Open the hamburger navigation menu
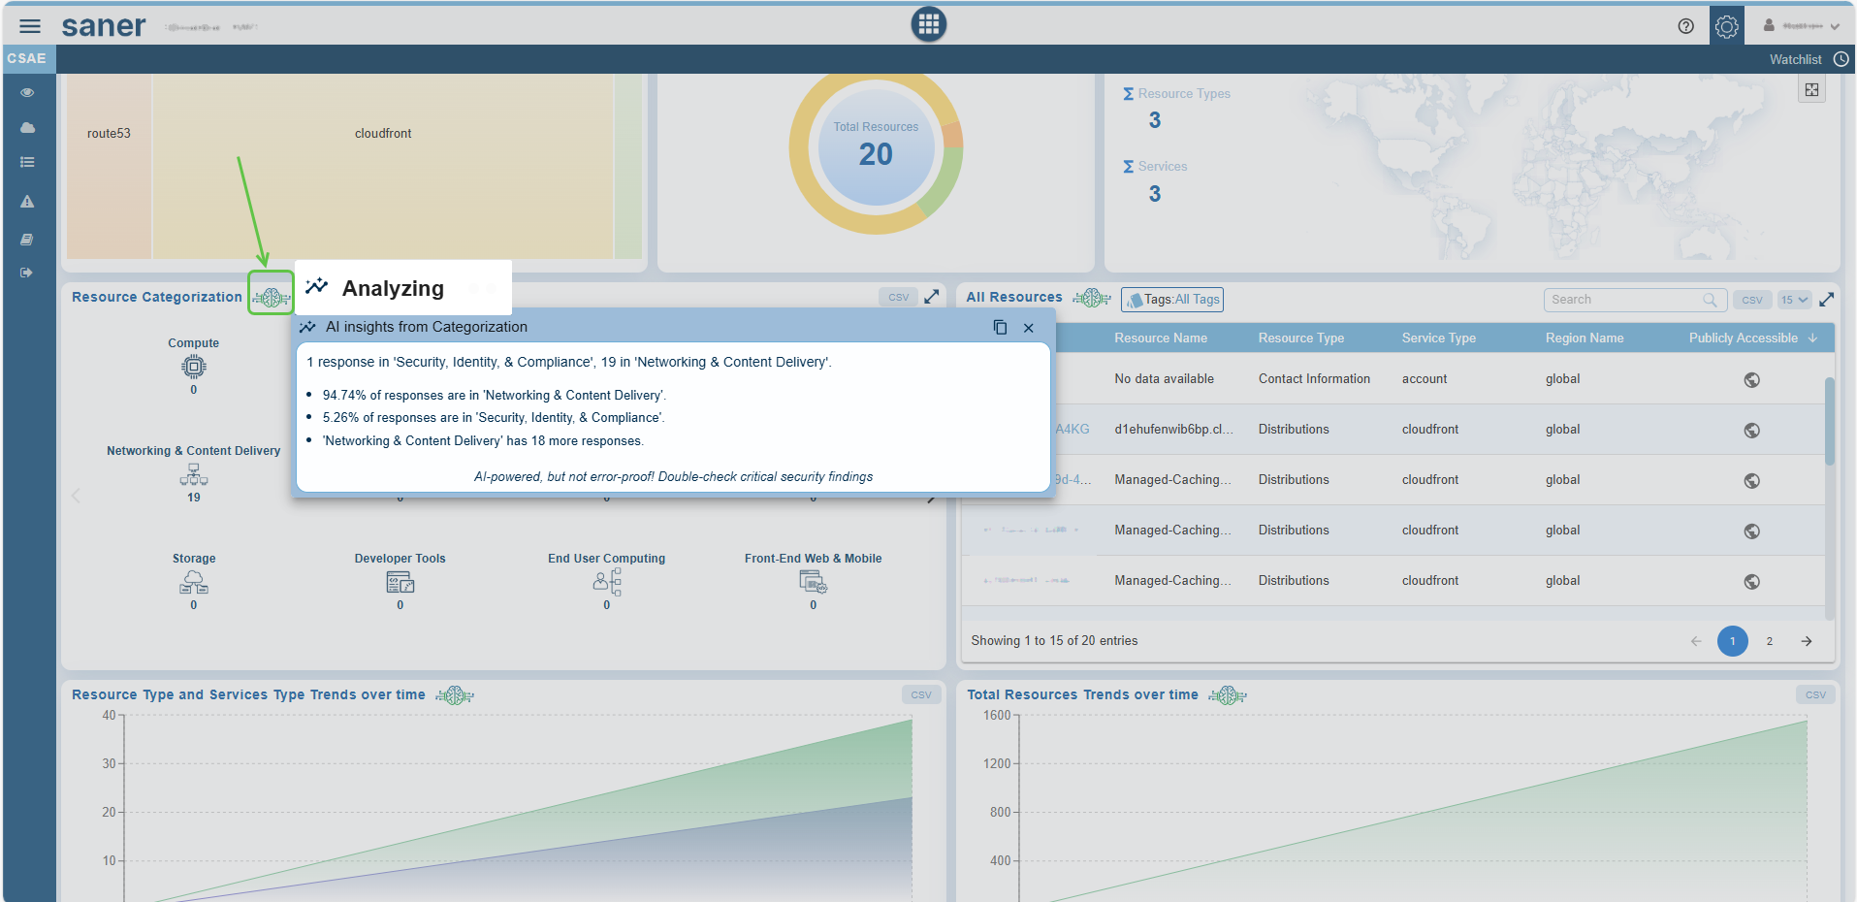 (x=30, y=26)
